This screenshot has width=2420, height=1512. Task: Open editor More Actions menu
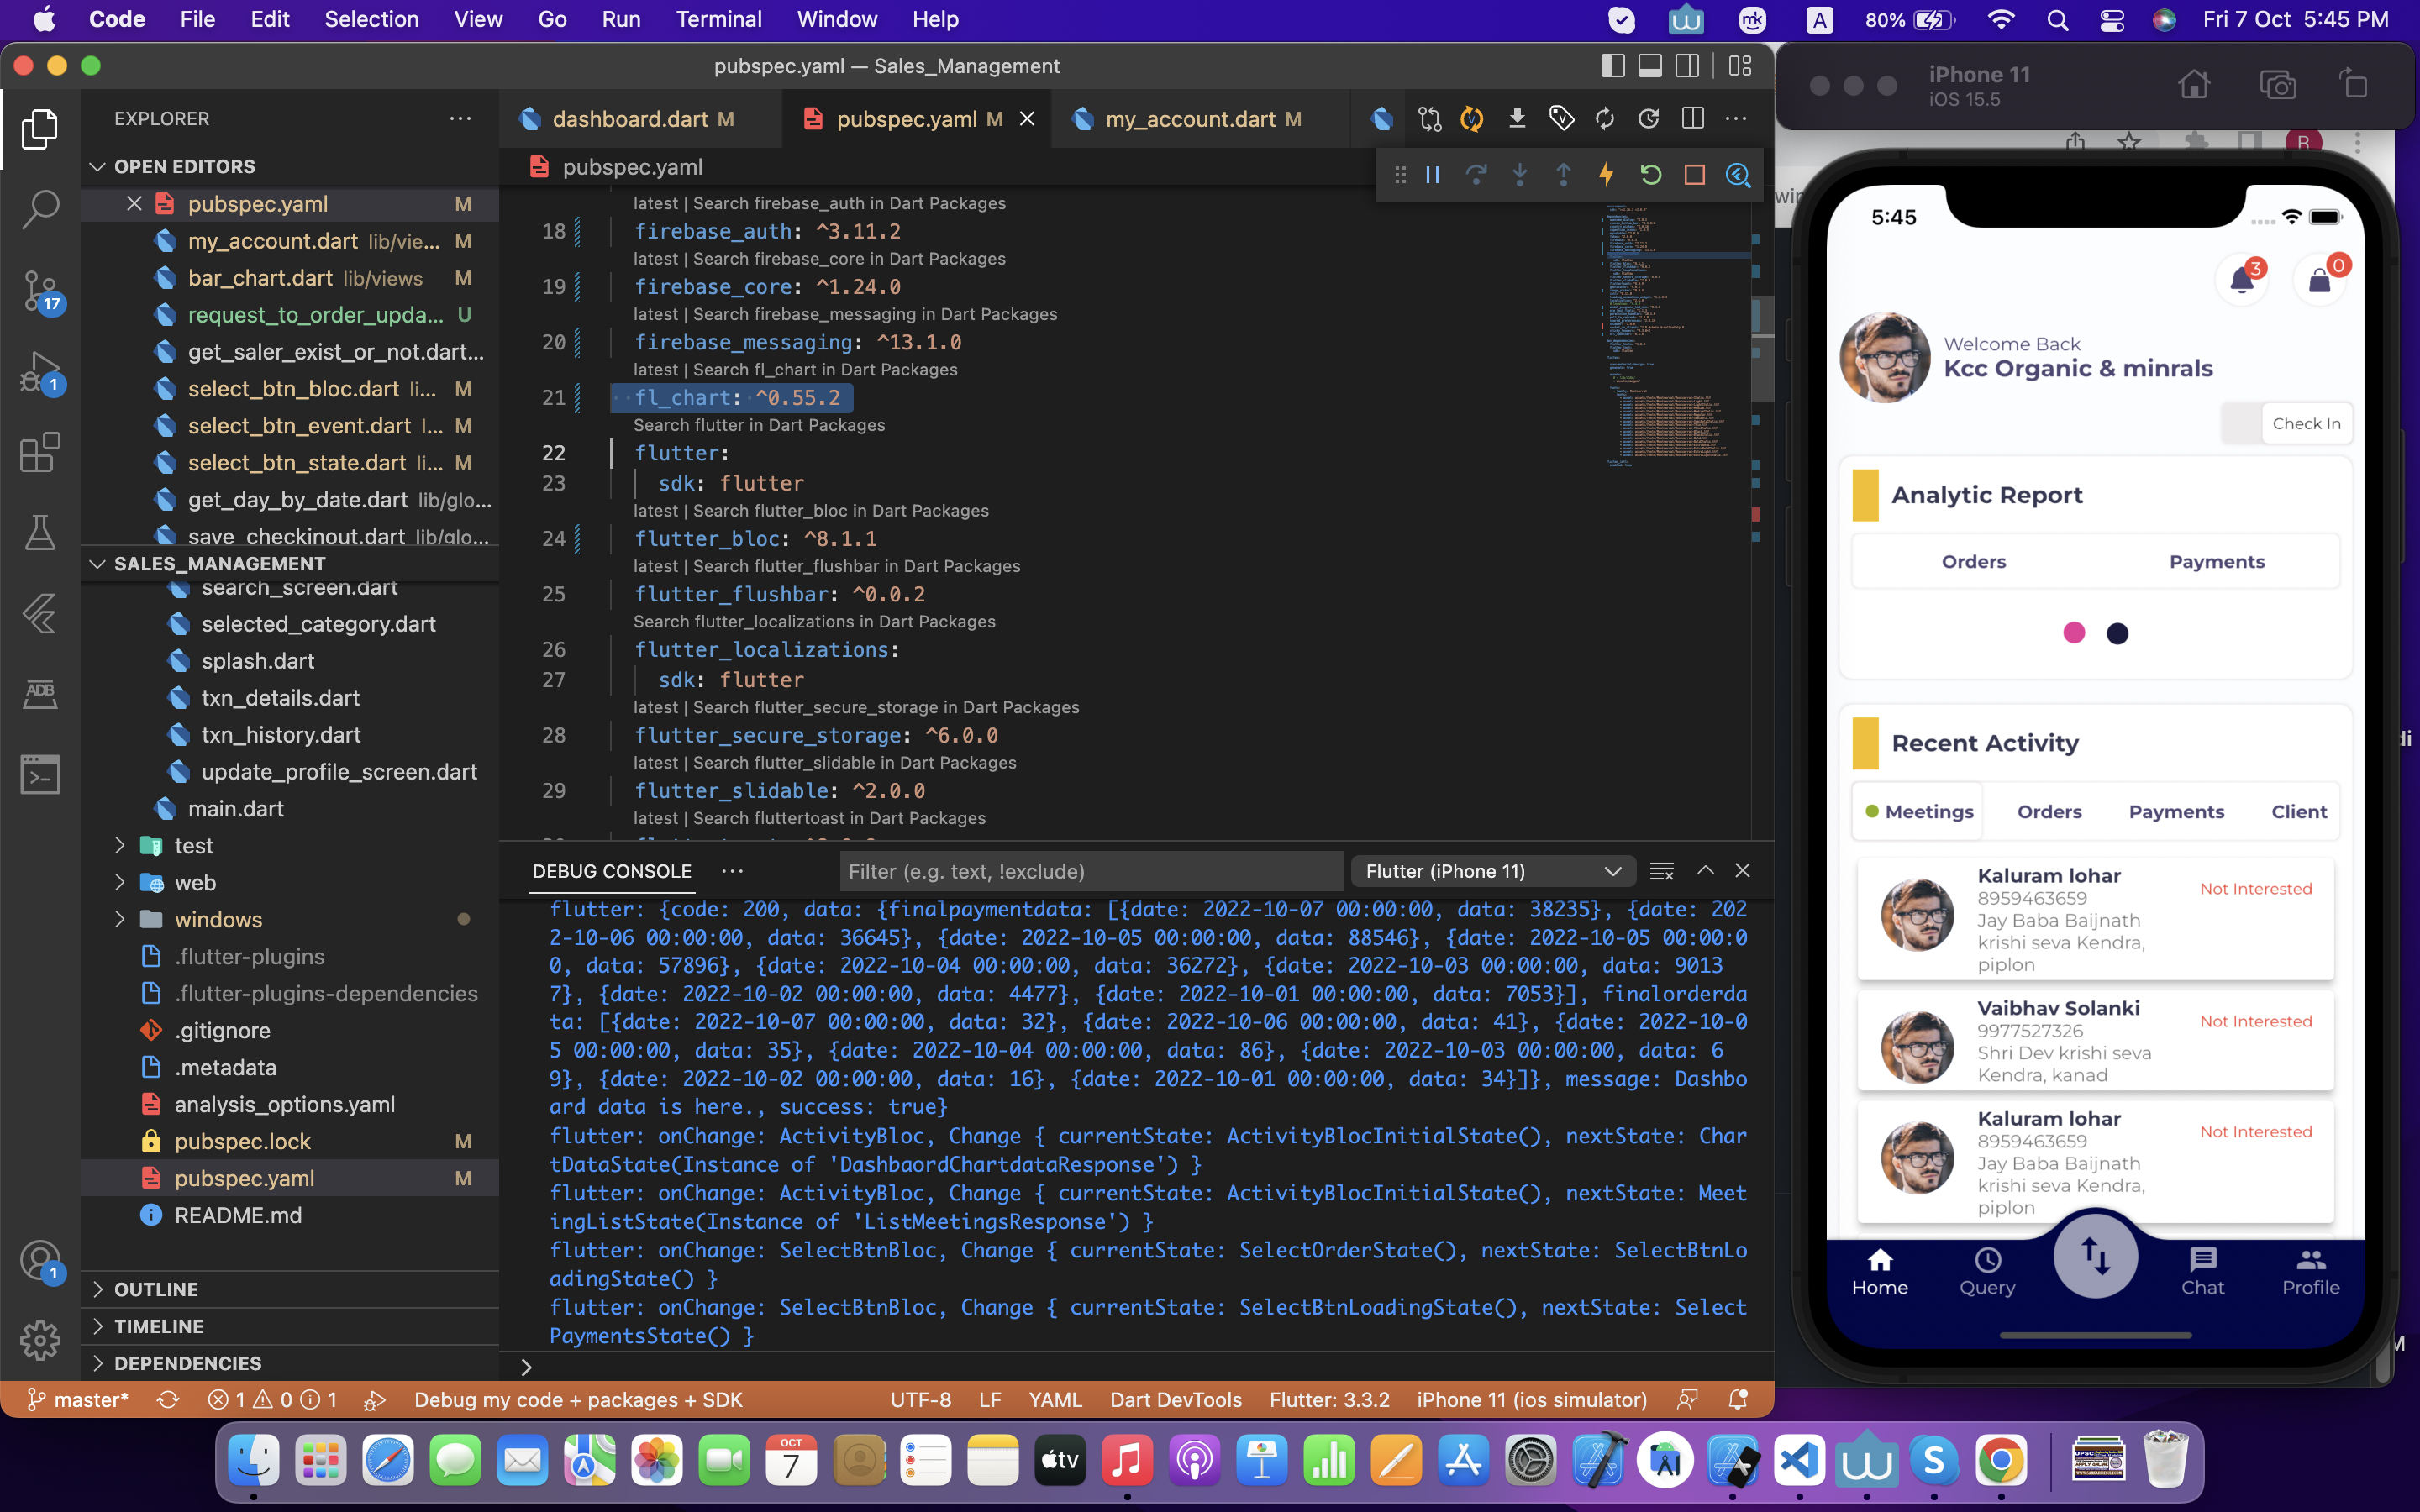1737,119
